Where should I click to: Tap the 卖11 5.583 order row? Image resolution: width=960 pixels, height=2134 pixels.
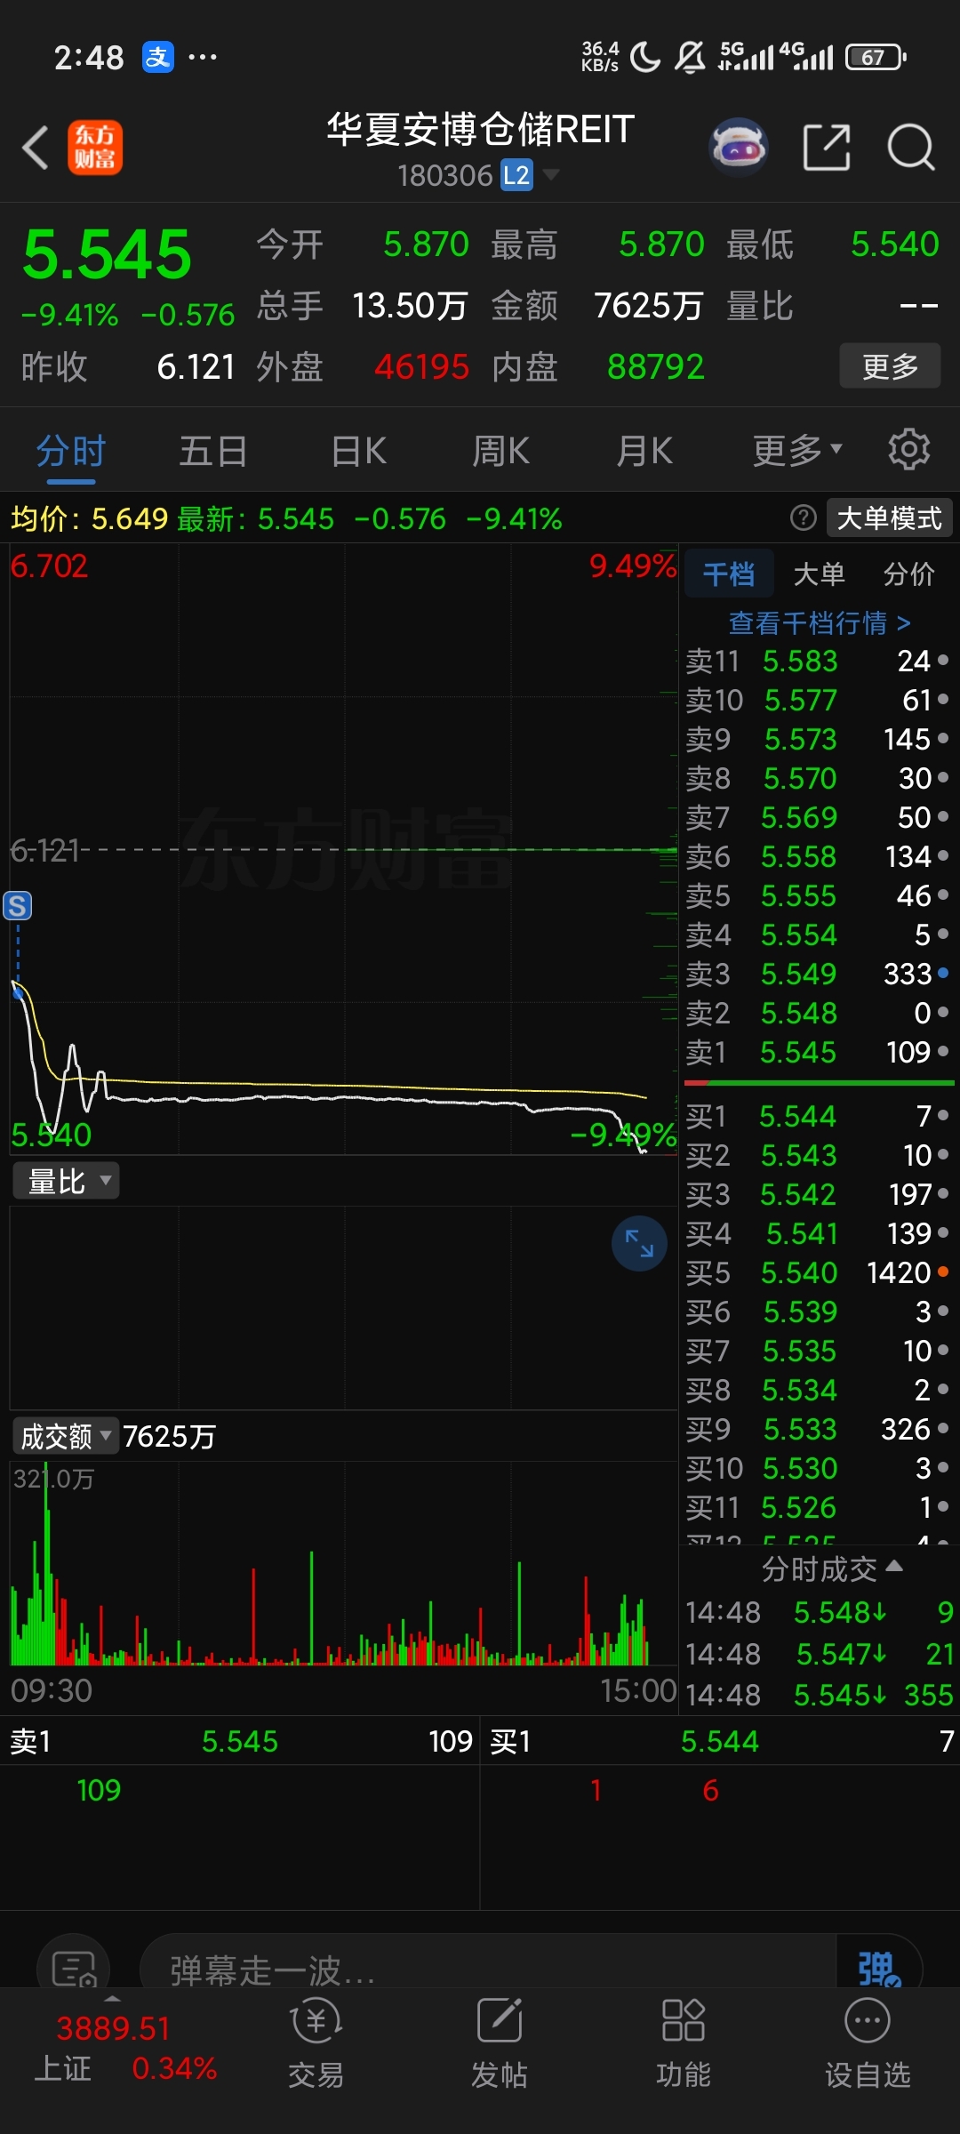point(818,661)
